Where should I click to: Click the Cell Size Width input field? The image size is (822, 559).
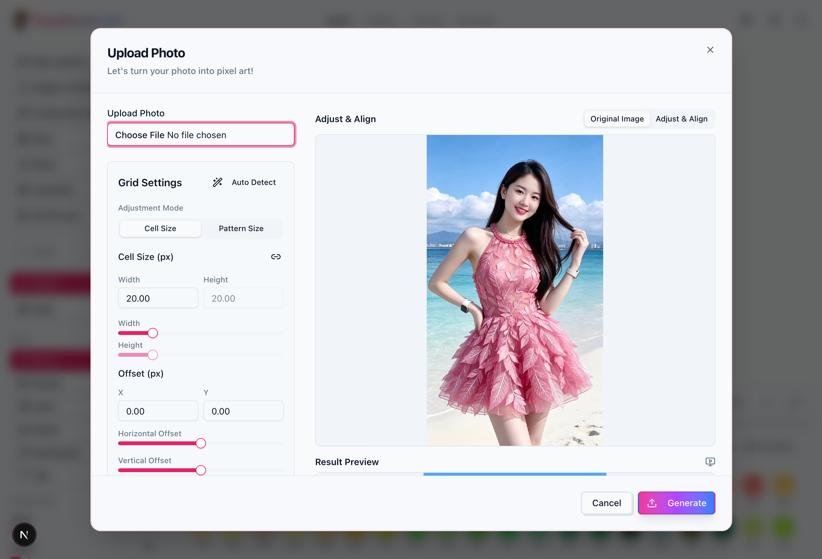coord(158,298)
